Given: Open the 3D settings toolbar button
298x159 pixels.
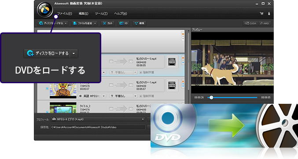Looking at the screenshot, I should [x=123, y=23].
